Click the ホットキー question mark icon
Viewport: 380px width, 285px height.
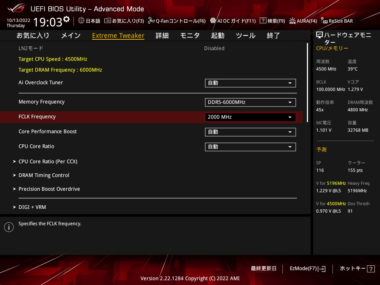click(x=370, y=269)
